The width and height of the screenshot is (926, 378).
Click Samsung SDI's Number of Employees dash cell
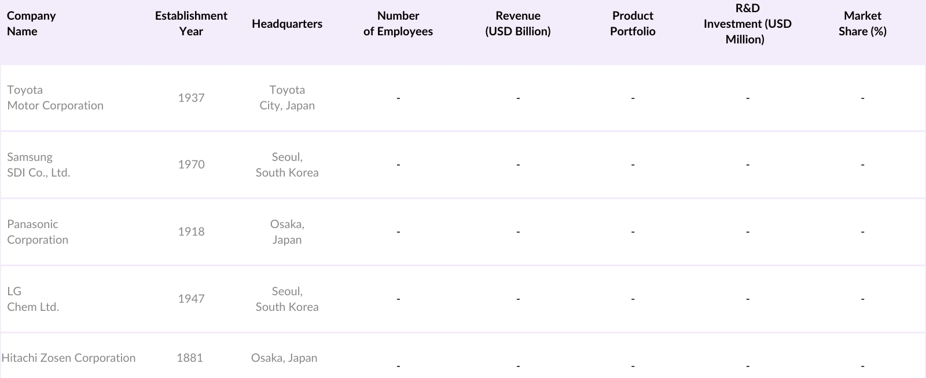pyautogui.click(x=398, y=165)
